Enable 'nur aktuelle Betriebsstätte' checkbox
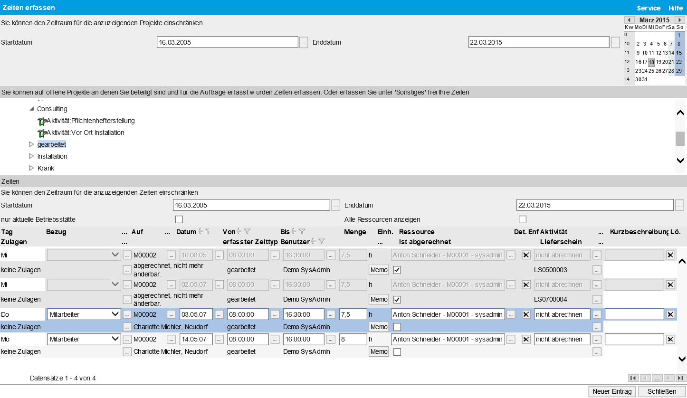This screenshot has height=398, width=687. point(179,219)
